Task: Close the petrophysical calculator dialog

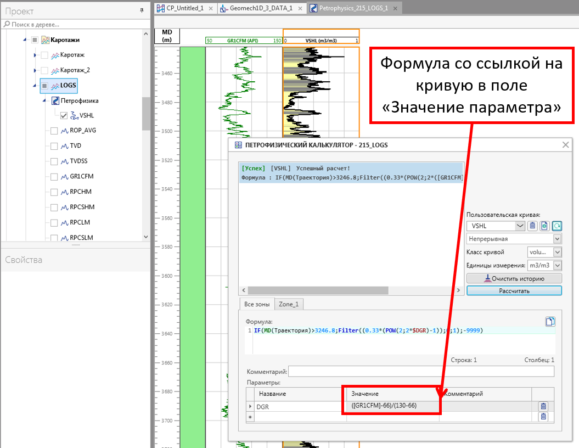Action: (x=565, y=145)
